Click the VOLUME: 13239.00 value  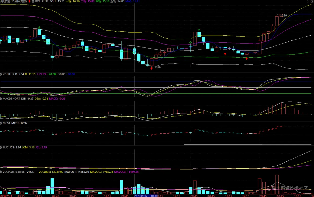click(x=51, y=171)
